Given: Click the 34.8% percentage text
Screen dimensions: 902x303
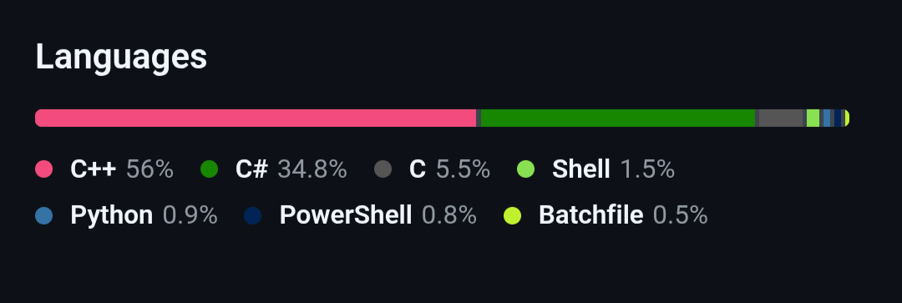Looking at the screenshot, I should (x=312, y=169).
